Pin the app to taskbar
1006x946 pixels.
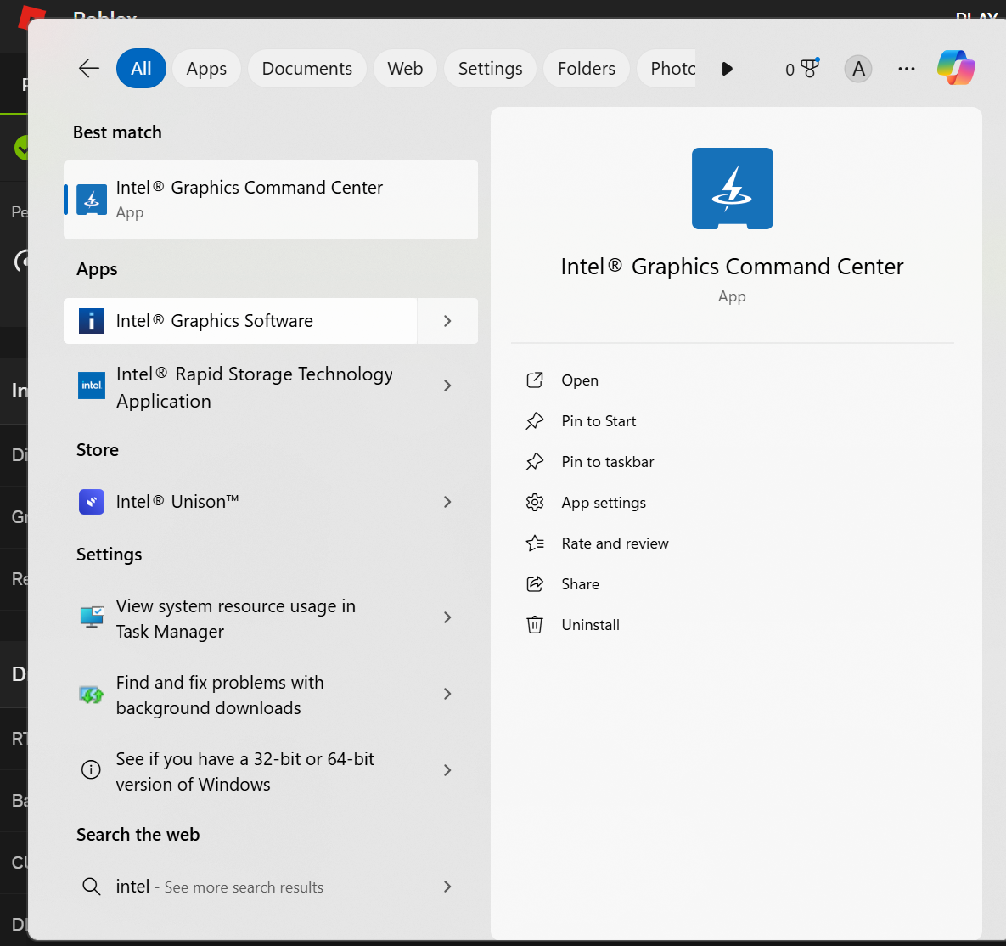pos(607,462)
